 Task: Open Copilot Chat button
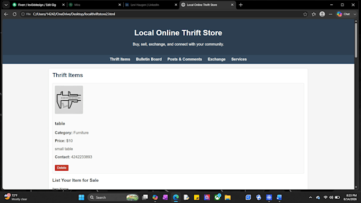[343, 14]
